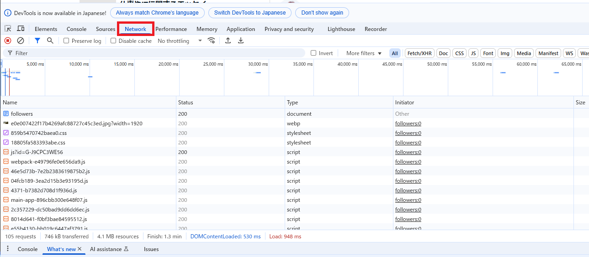Open network conditions wifi icon
Image resolution: width=589 pixels, height=257 pixels.
(211, 41)
